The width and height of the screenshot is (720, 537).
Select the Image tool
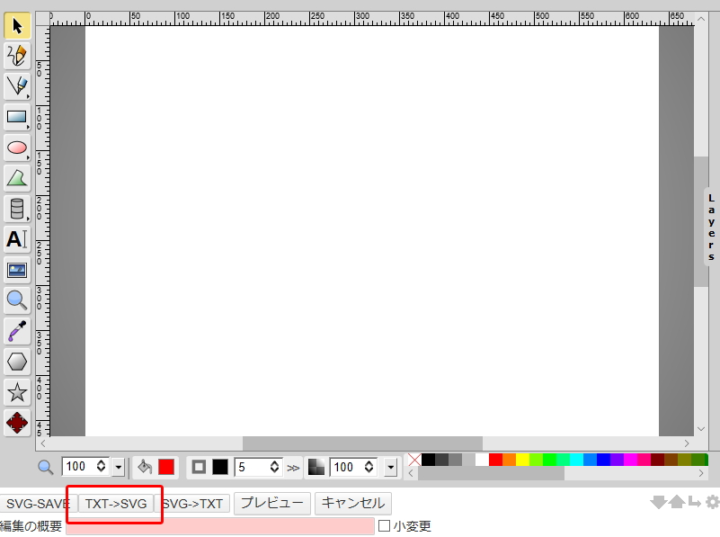17,270
